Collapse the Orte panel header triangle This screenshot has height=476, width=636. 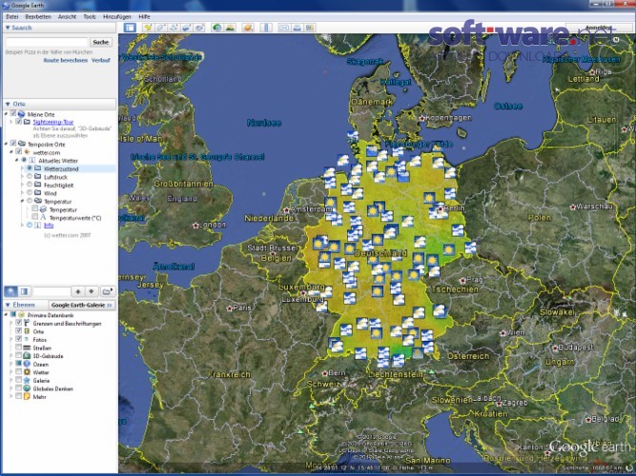coord(8,104)
